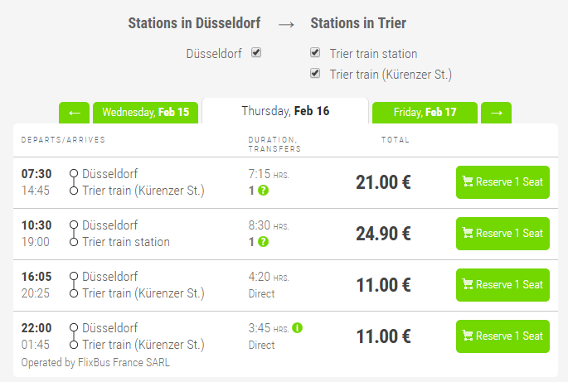This screenshot has width=568, height=382.
Task: Reserve 1 seat on the 10:30 departure
Action: (x=502, y=234)
